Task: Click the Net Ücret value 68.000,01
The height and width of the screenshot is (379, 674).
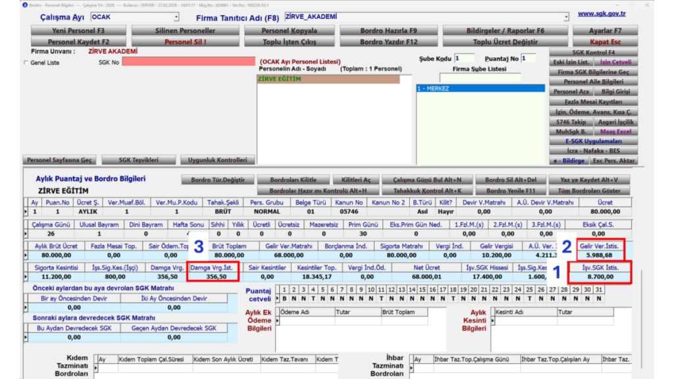Action: click(426, 277)
